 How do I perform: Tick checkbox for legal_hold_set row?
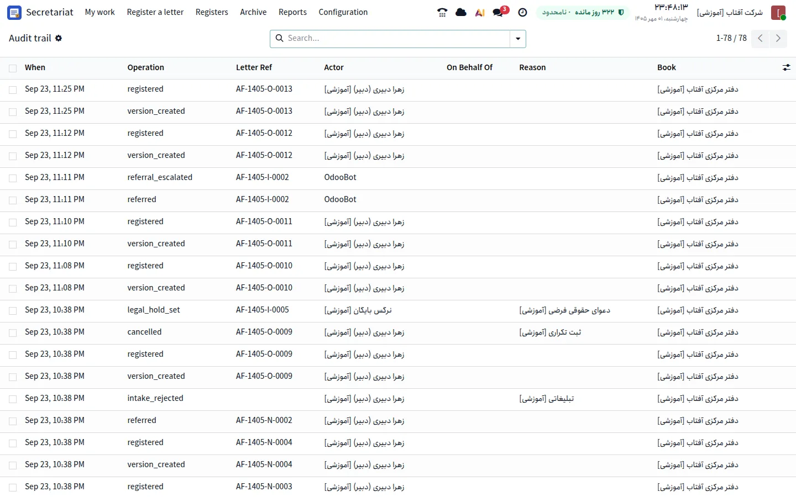tap(13, 310)
